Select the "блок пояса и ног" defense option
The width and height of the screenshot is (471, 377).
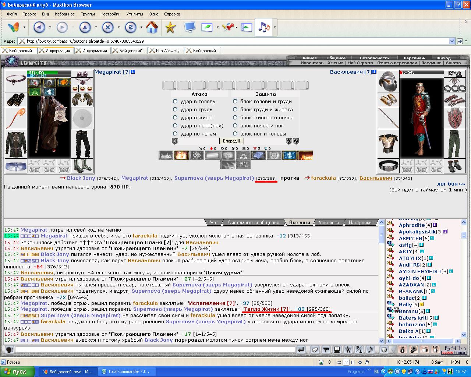pos(235,126)
